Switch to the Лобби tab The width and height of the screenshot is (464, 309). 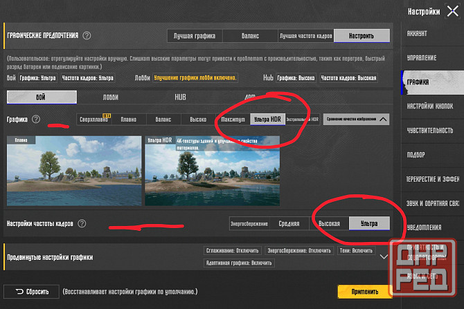click(x=110, y=97)
